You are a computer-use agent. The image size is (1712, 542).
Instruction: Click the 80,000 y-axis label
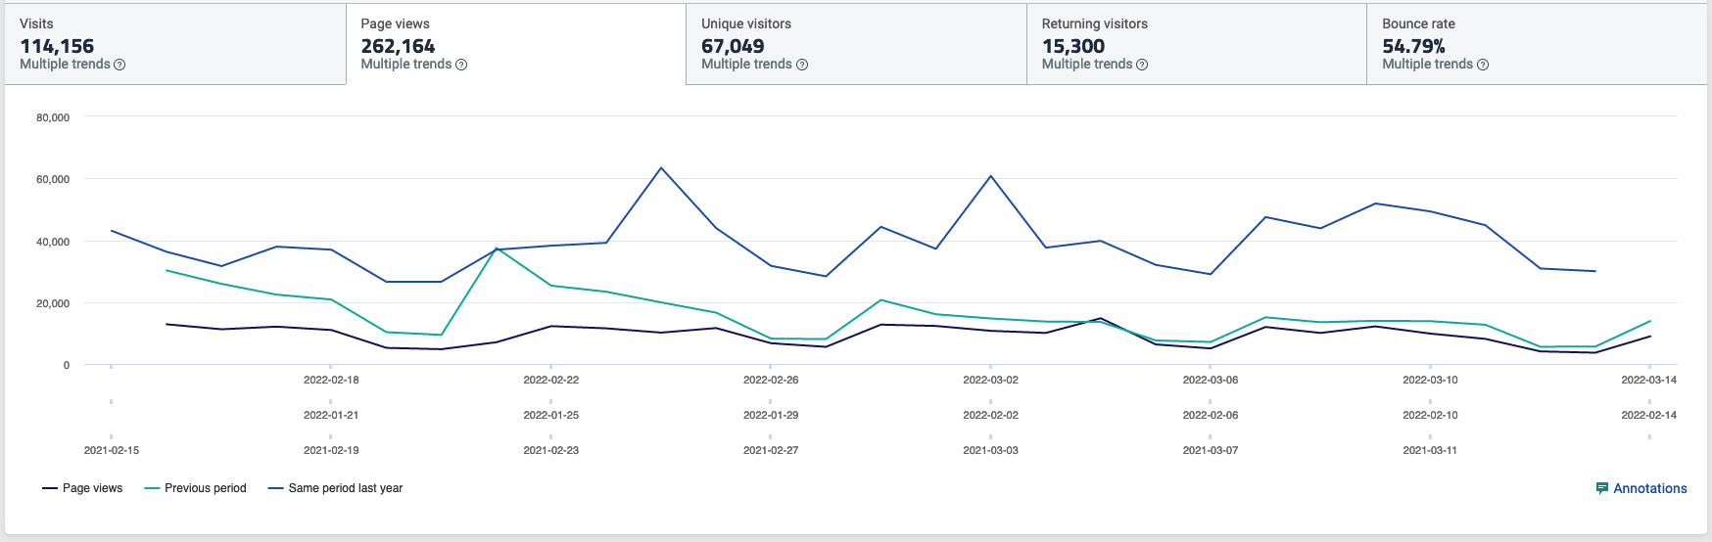pyautogui.click(x=53, y=117)
